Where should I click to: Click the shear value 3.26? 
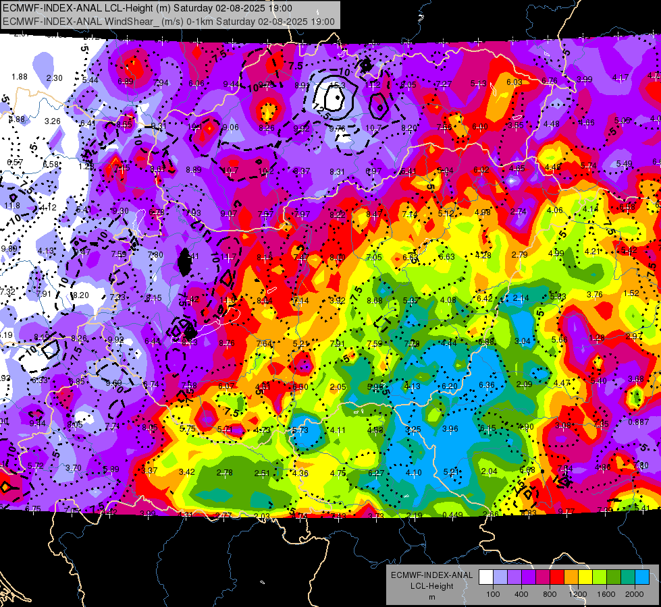(53, 121)
